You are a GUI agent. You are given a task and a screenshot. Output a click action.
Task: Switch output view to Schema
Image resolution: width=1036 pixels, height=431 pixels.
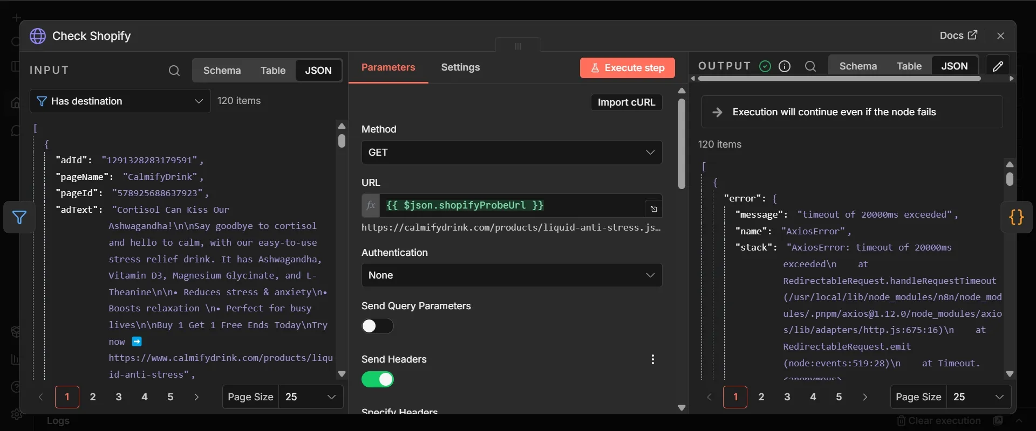[x=858, y=66]
